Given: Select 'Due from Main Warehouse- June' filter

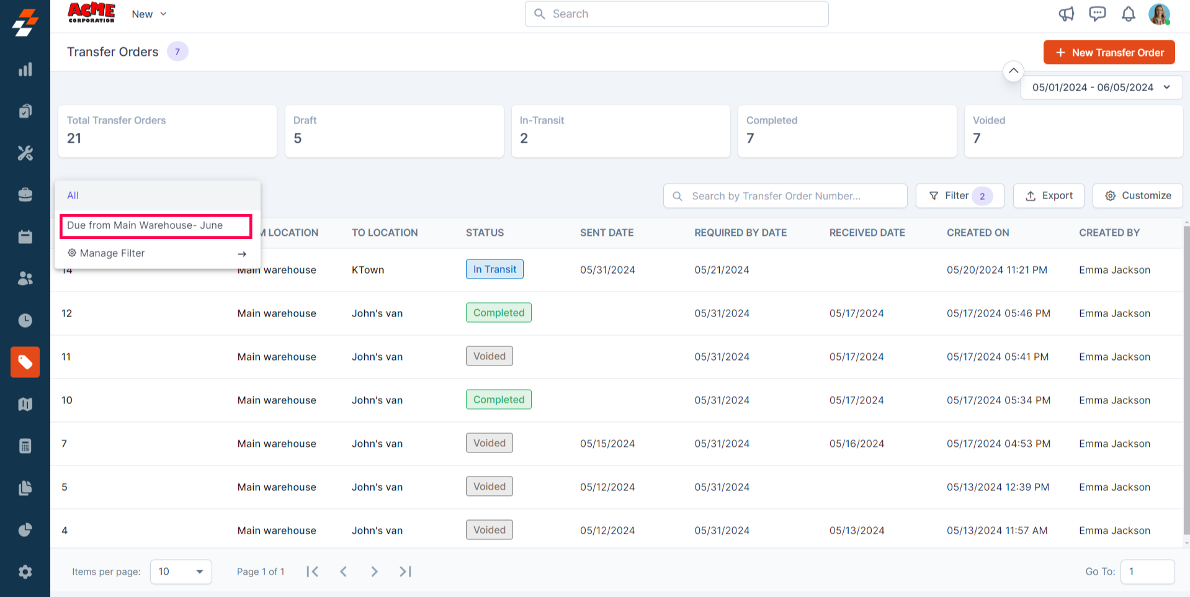Looking at the screenshot, I should [155, 226].
